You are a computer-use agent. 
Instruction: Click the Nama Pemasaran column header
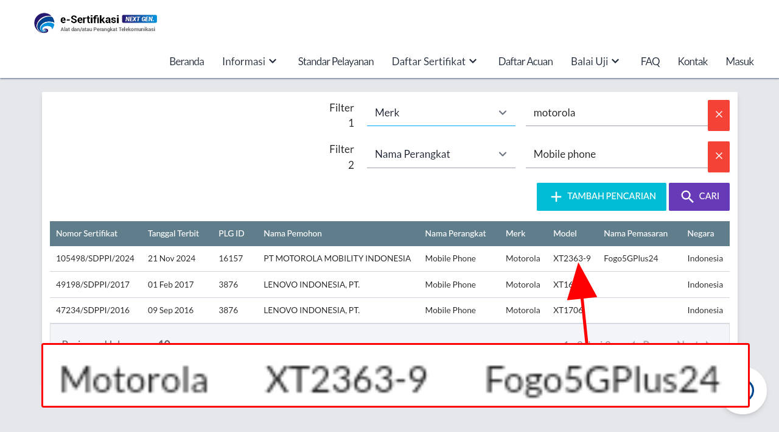coord(635,233)
